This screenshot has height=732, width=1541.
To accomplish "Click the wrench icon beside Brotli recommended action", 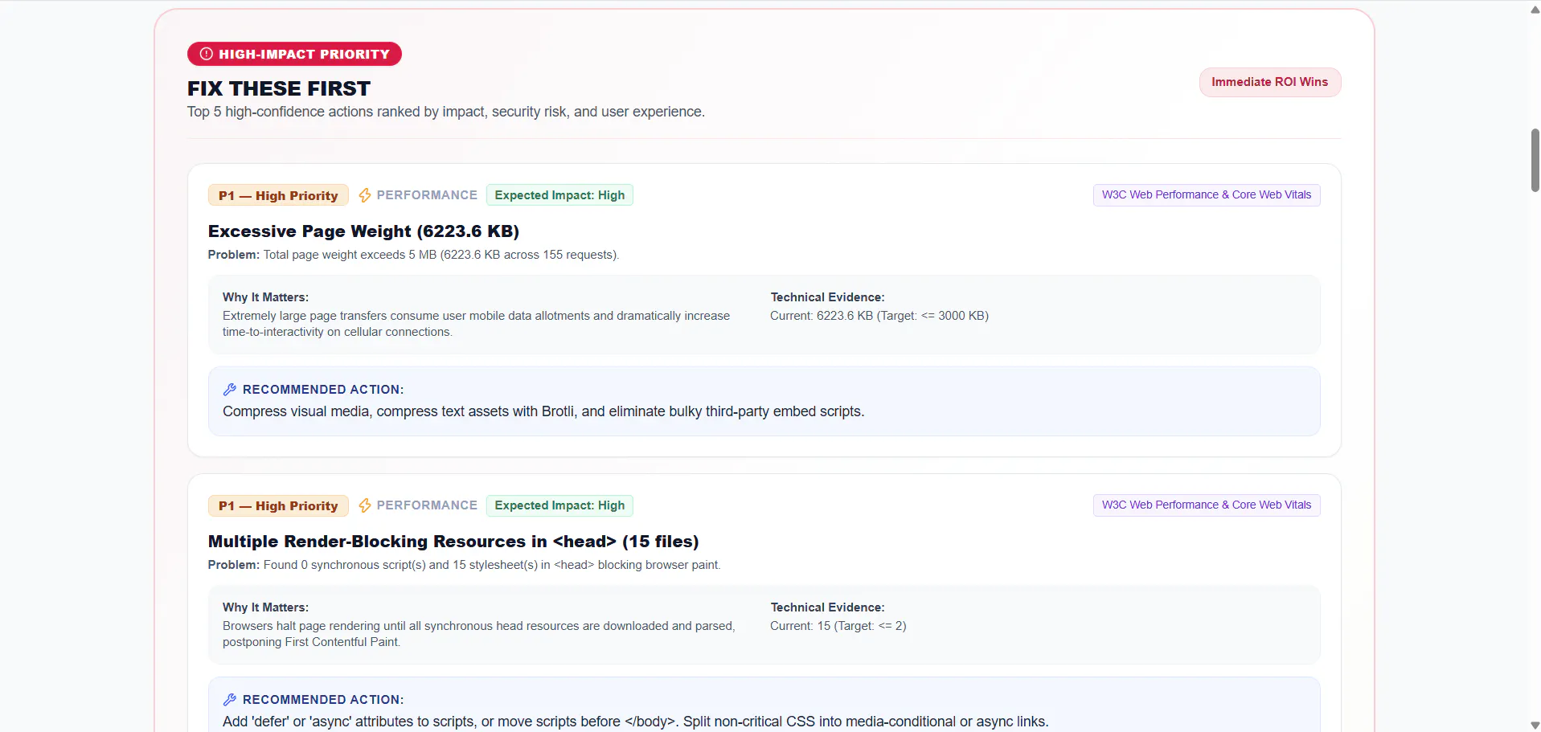I will click(x=230, y=390).
